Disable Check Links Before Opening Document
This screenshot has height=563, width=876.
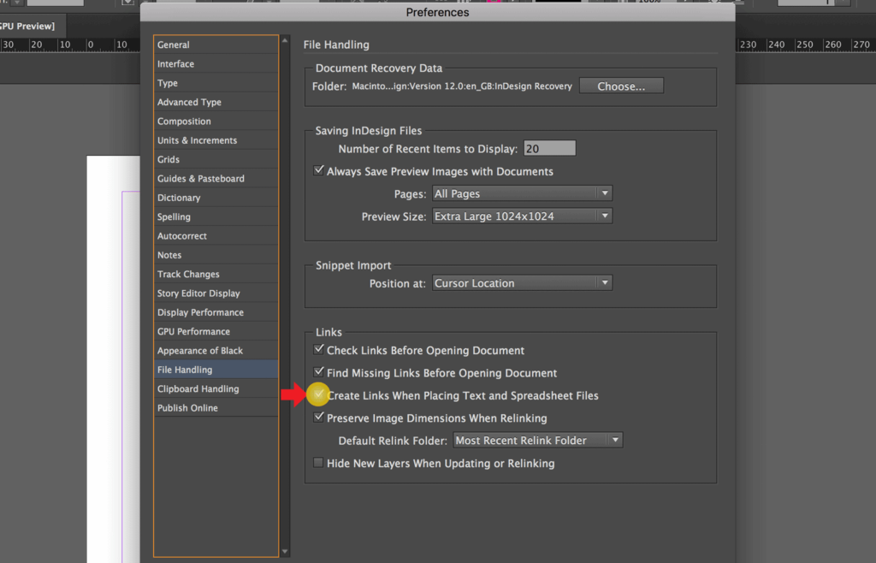tap(319, 350)
